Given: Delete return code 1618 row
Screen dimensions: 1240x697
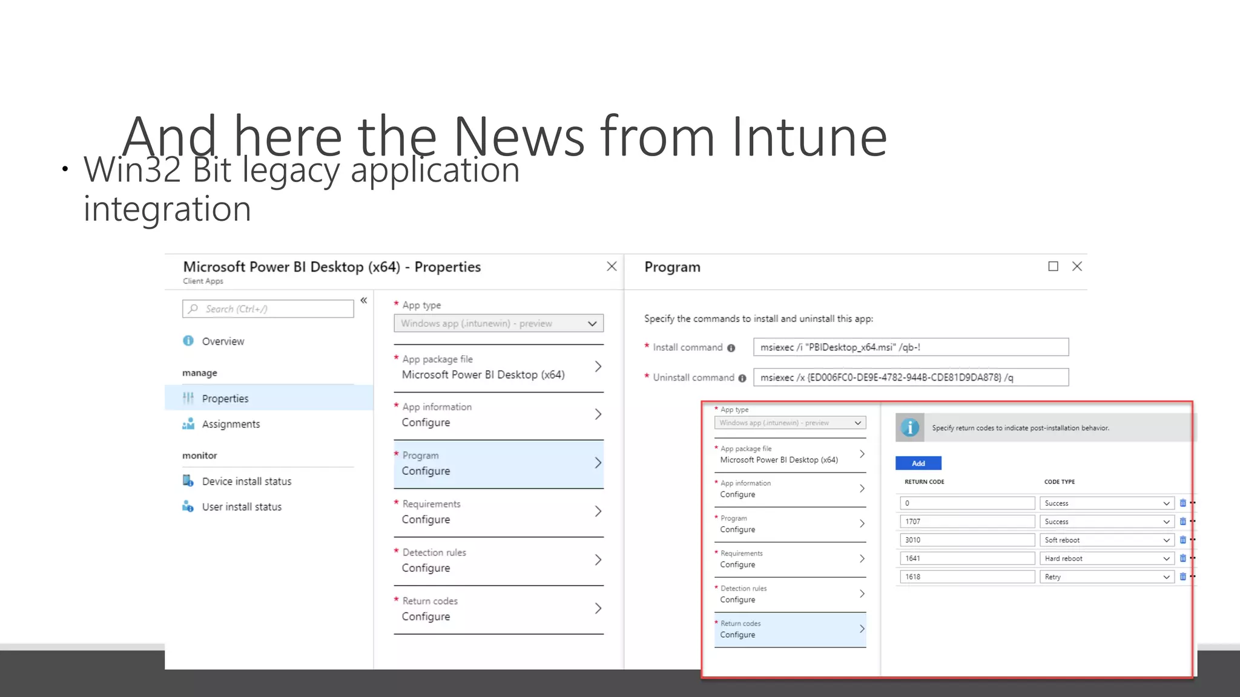Looking at the screenshot, I should [x=1182, y=577].
